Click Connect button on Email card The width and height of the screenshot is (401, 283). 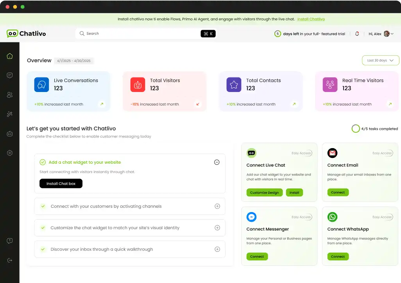pyautogui.click(x=338, y=192)
